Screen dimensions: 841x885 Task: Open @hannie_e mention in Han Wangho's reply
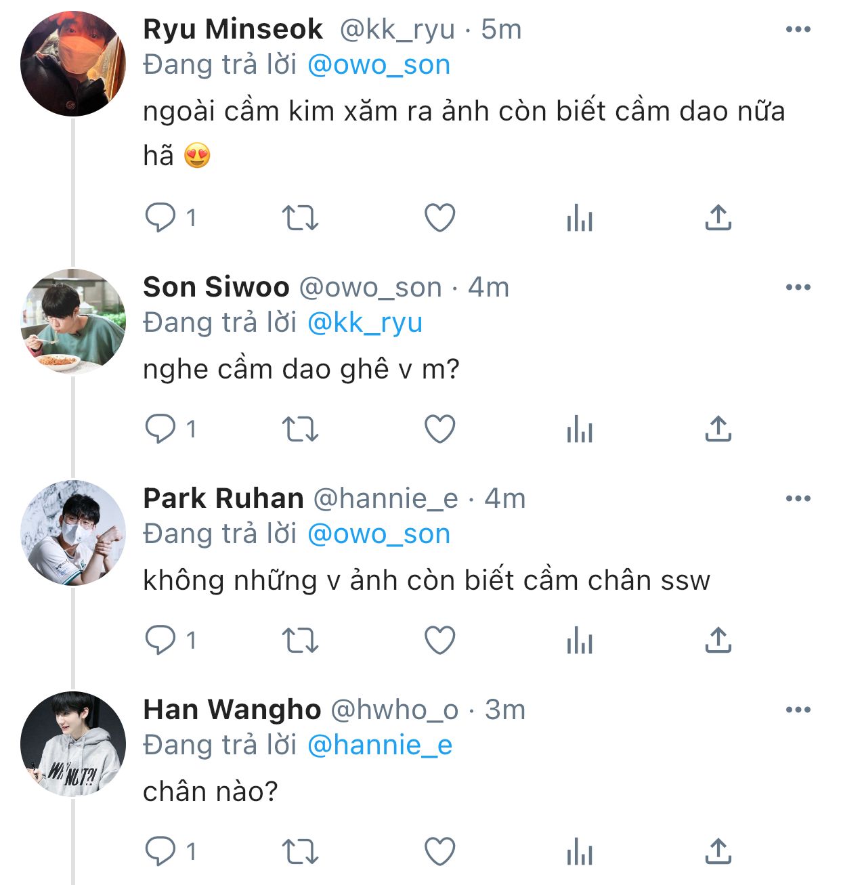point(379,746)
